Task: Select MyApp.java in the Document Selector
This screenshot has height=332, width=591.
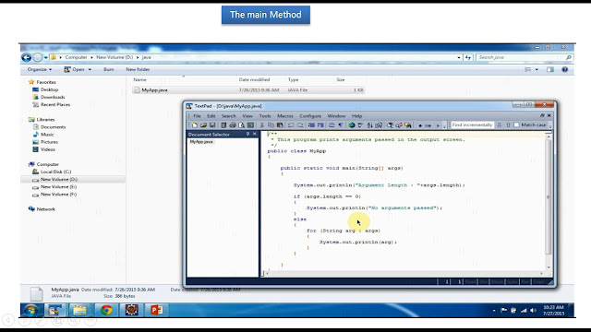Action: (201, 142)
